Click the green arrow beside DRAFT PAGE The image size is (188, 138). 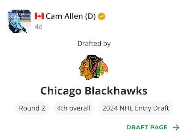point(176,127)
